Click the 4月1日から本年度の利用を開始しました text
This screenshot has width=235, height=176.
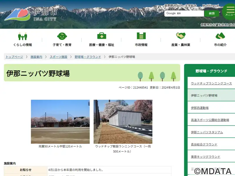click(x=76, y=170)
